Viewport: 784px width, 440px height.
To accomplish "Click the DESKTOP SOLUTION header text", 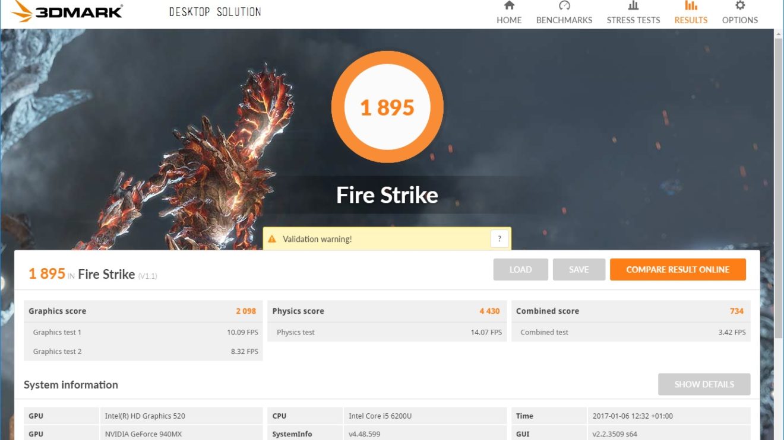I will click(x=215, y=12).
